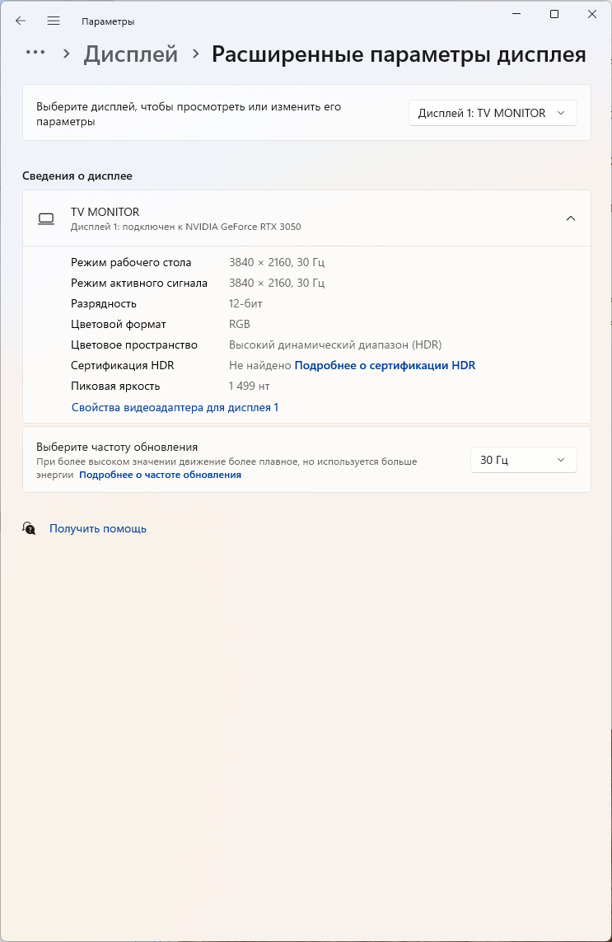Click the Разрядность value 12-бит
This screenshot has width=612, height=942.
tap(245, 303)
